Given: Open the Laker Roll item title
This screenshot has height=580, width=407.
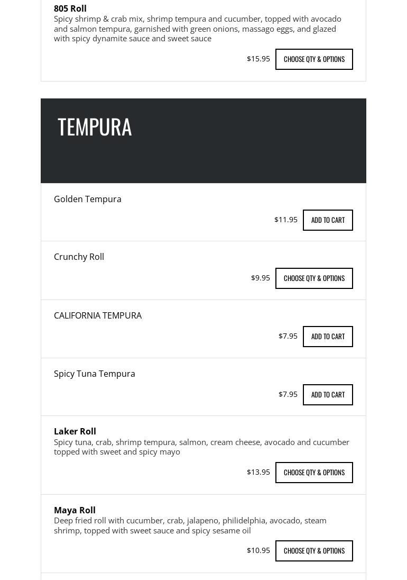Looking at the screenshot, I should click(75, 431).
